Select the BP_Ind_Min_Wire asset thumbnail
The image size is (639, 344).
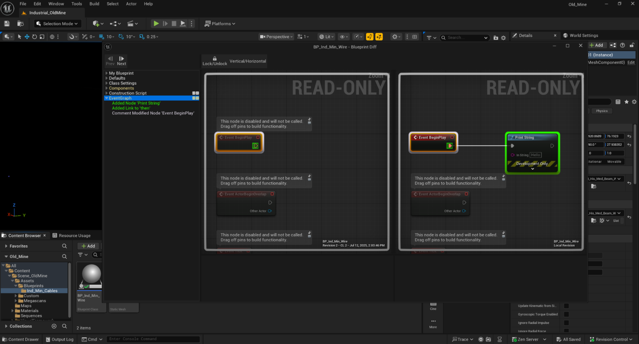pyautogui.click(x=91, y=276)
